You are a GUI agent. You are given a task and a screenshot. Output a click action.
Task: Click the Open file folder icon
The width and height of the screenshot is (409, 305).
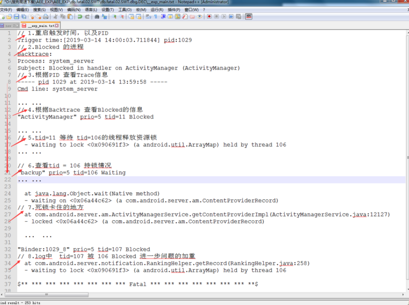9,17
